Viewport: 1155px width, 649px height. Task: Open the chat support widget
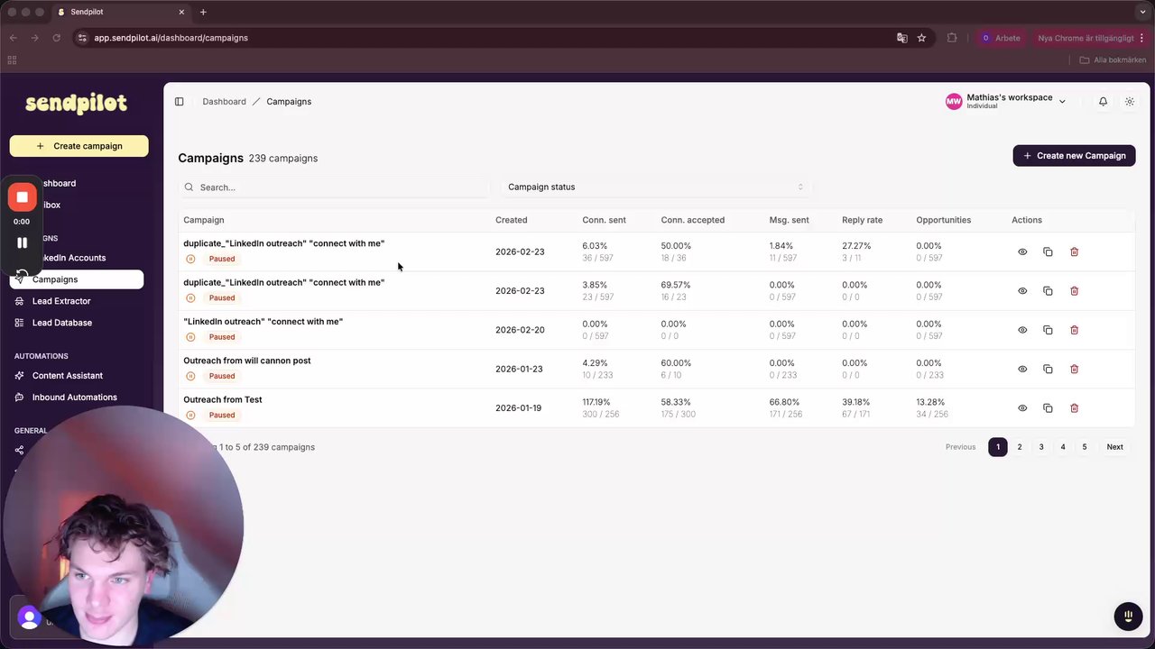click(1128, 616)
